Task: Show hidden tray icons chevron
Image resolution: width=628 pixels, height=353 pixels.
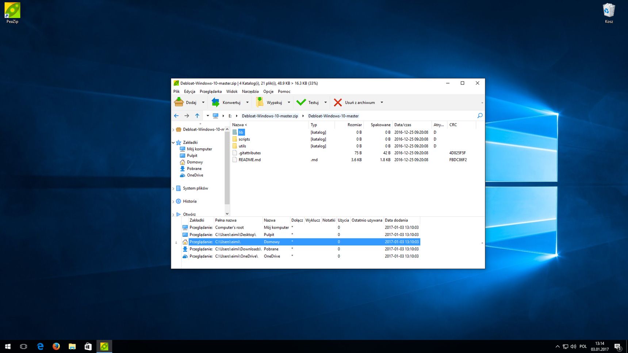Action: 558,346
